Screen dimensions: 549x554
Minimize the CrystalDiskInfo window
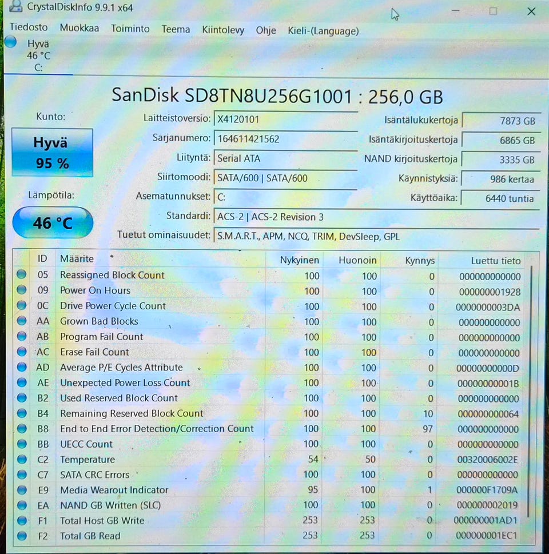(x=456, y=11)
